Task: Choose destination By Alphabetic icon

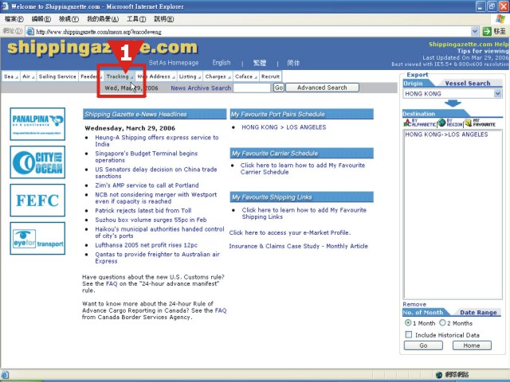Action: click(x=419, y=123)
